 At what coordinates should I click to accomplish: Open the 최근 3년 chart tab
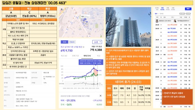[64, 56]
